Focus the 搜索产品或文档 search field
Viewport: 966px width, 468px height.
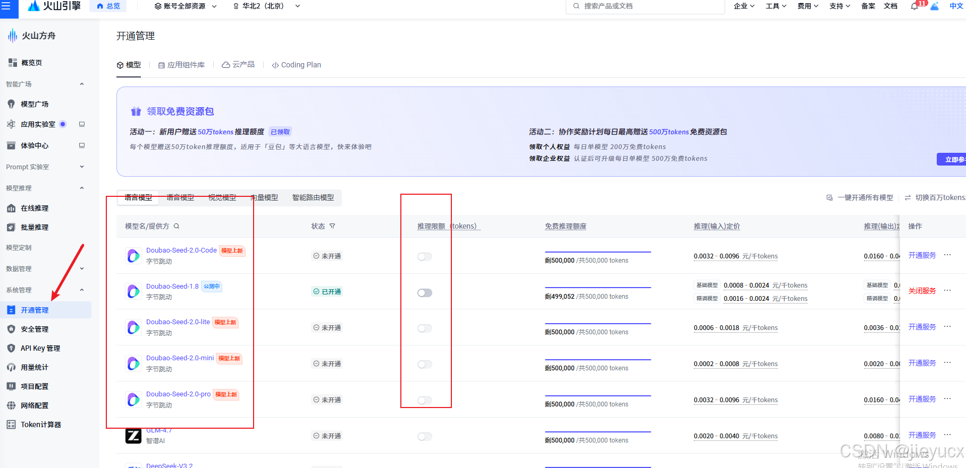click(x=645, y=6)
